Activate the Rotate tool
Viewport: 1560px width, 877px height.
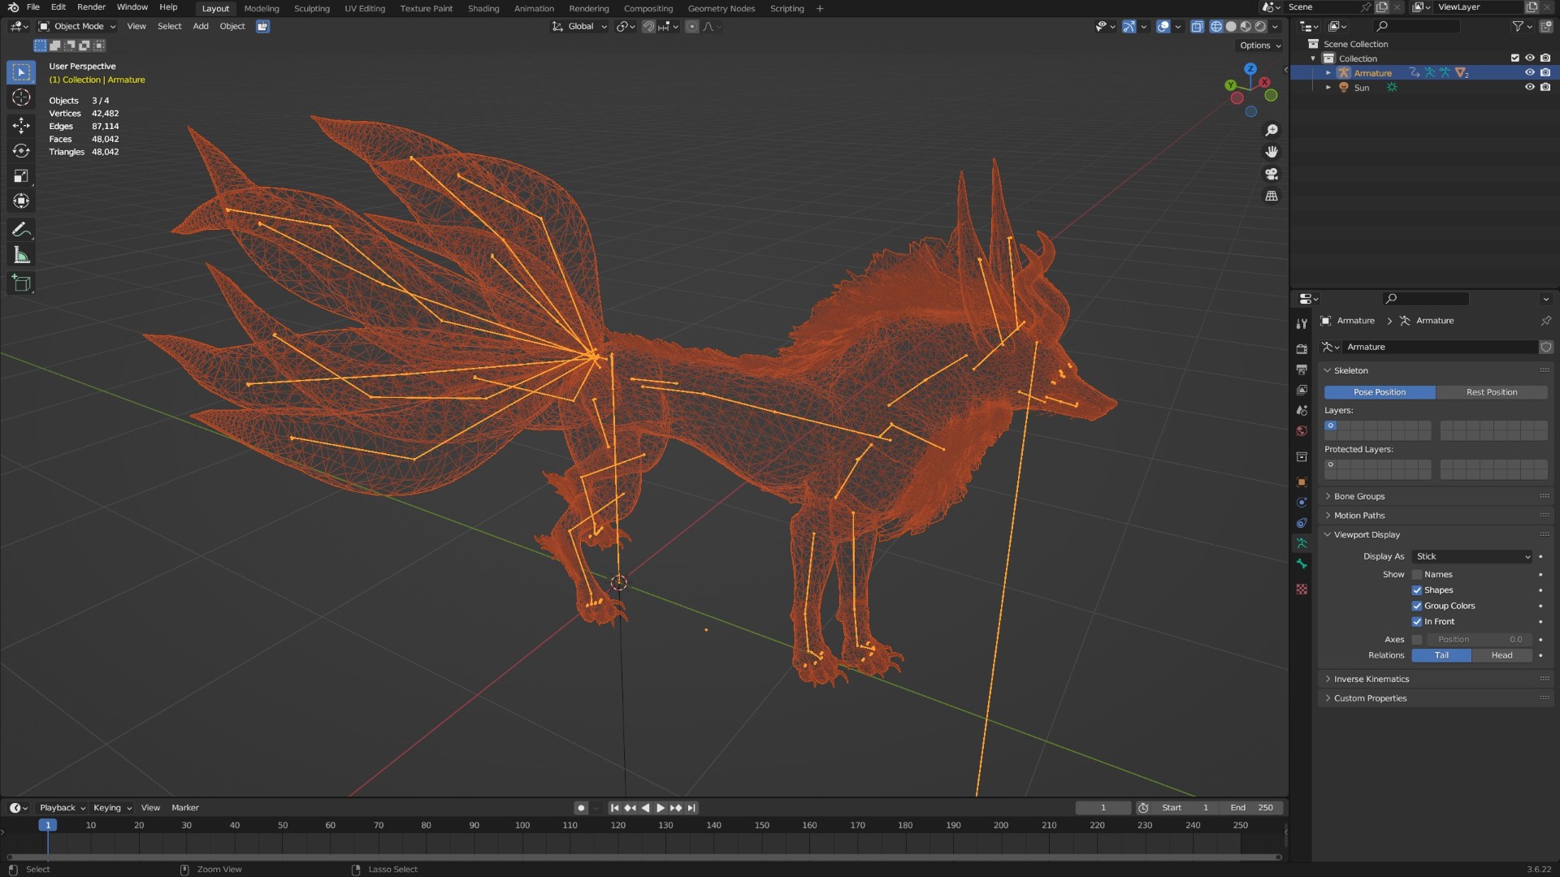(21, 150)
